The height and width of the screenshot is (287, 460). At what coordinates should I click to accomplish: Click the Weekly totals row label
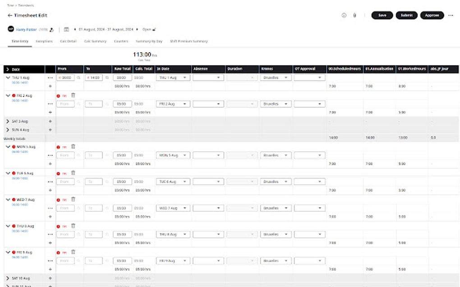[x=14, y=139]
